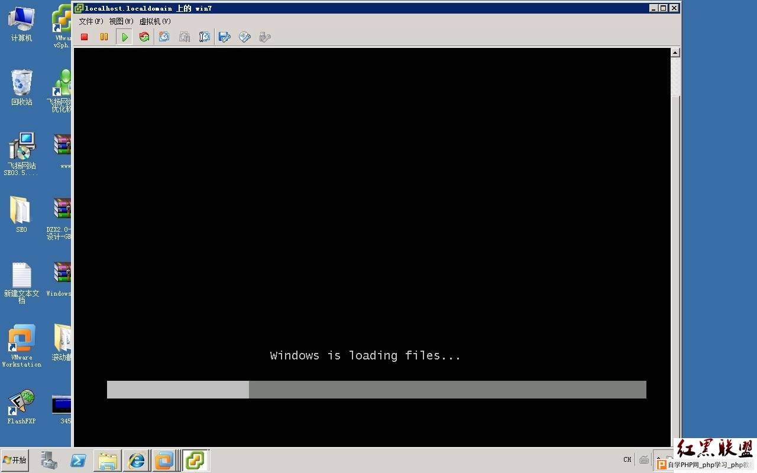Screen dimensions: 757x473
Task: Open PowerShell from the taskbar
Action: pyautogui.click(x=78, y=460)
